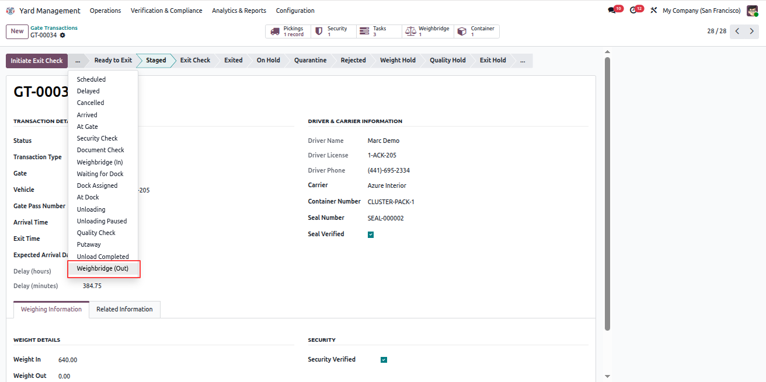Viewport: 766px width, 382px height.
Task: Set status to Exit Hold
Action: (x=493, y=61)
